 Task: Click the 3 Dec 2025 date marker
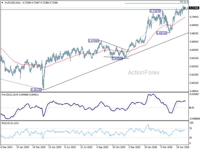click(134, 147)
